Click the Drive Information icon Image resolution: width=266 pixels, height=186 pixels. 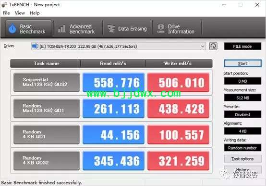click(x=161, y=29)
